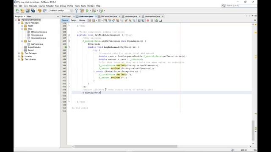The width and height of the screenshot is (271, 152).
Task: Collapse the Class package node
Action: pos(22,29)
